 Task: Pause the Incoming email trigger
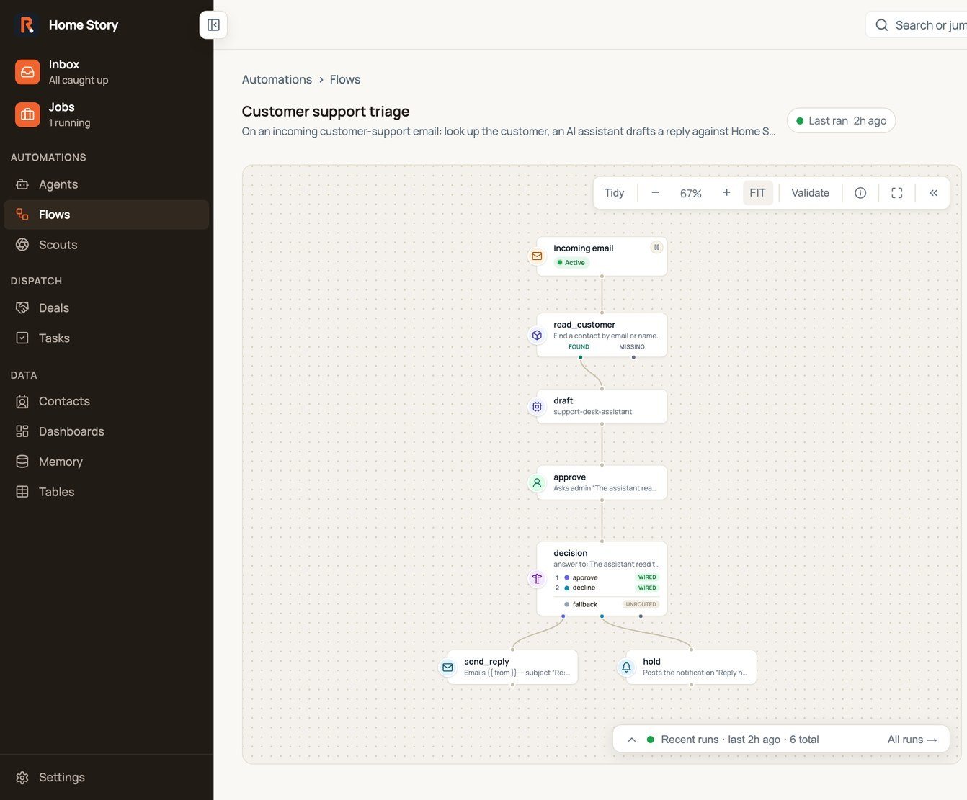coord(656,247)
